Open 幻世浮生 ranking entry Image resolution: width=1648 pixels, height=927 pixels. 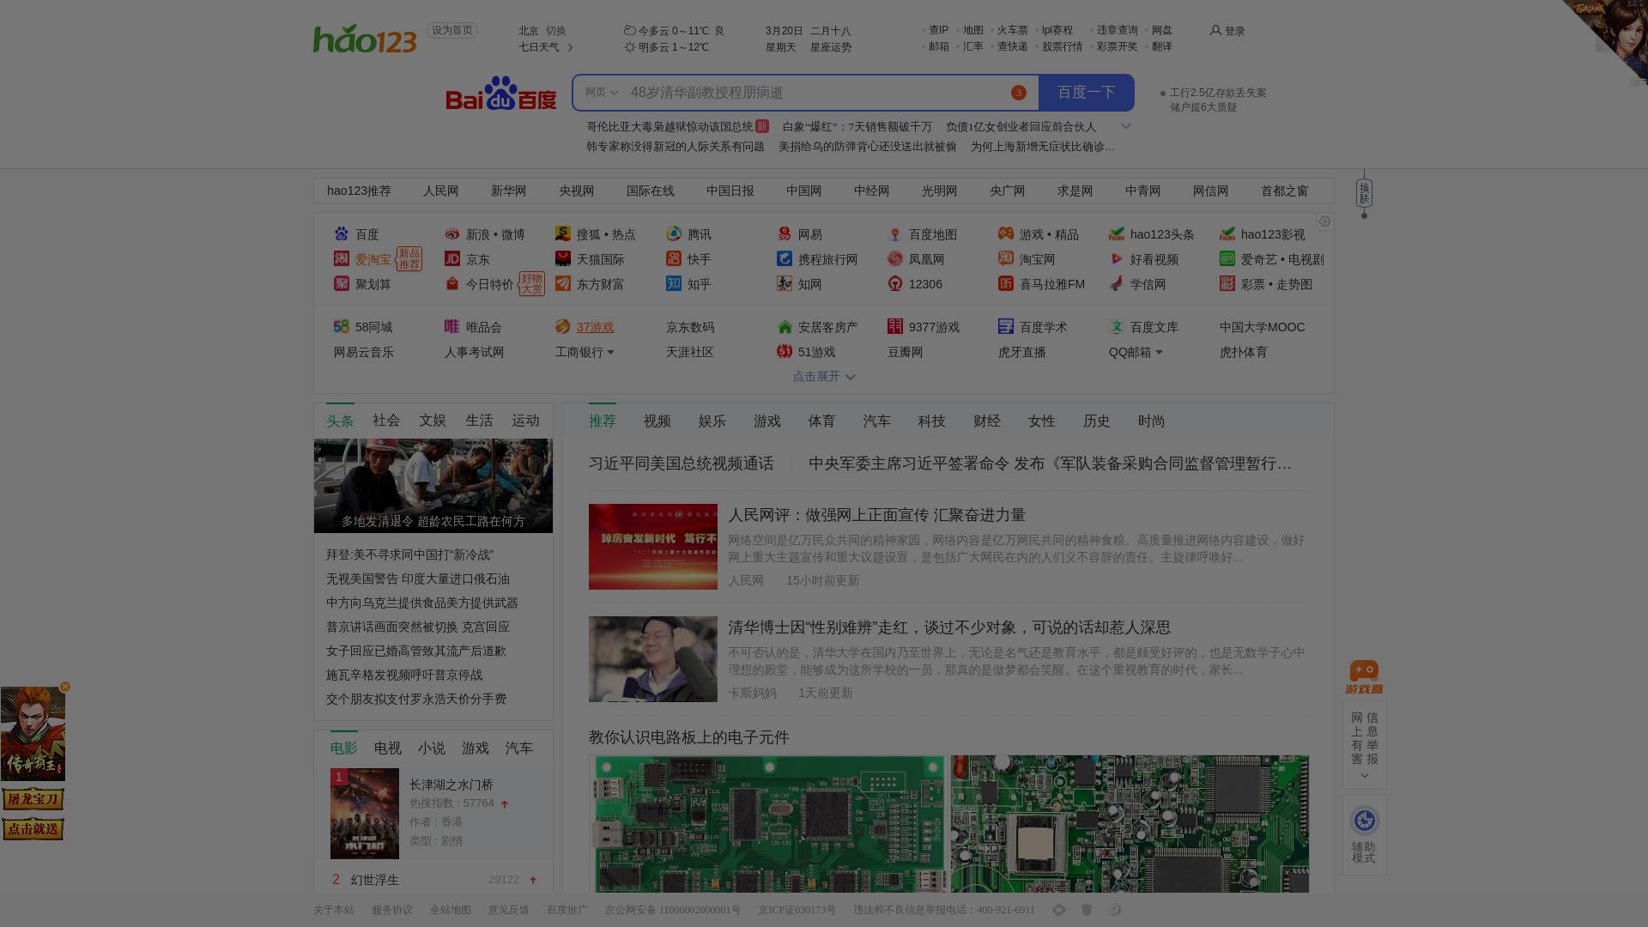coord(375,880)
